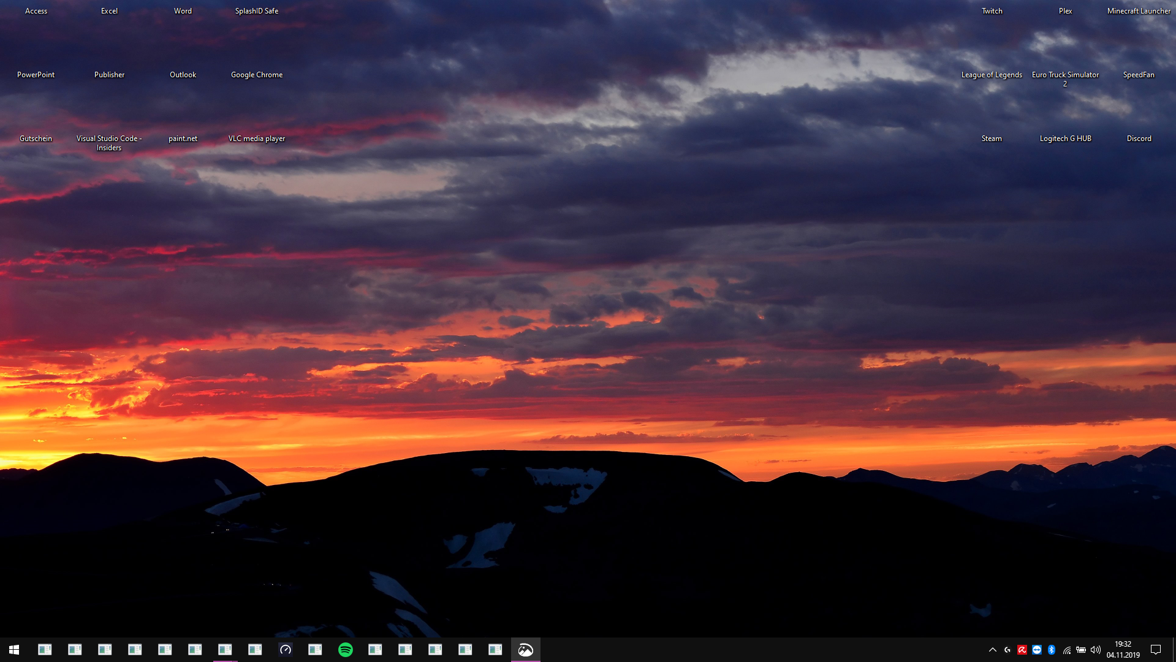Select the Gutschein desktop item
This screenshot has height=662, width=1176.
(x=36, y=139)
